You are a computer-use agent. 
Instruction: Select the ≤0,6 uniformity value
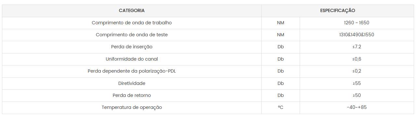[357, 59]
